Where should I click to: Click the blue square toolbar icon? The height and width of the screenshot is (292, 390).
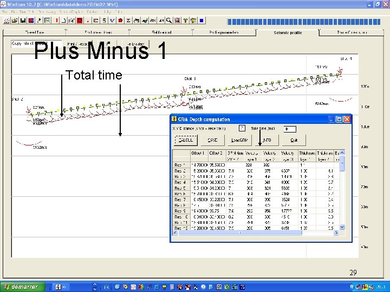tap(201, 21)
